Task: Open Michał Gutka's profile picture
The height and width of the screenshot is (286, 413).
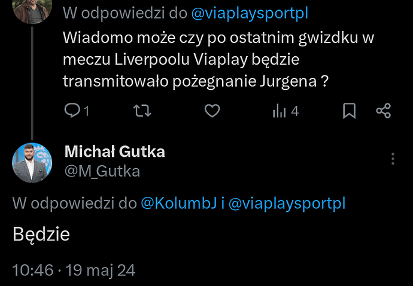Action: 32,163
